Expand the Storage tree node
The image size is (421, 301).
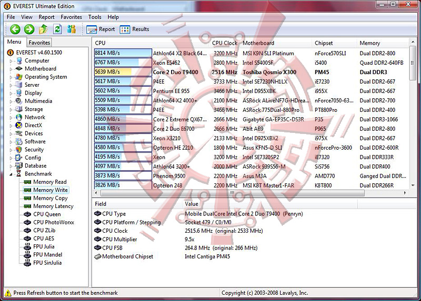(x=11, y=109)
